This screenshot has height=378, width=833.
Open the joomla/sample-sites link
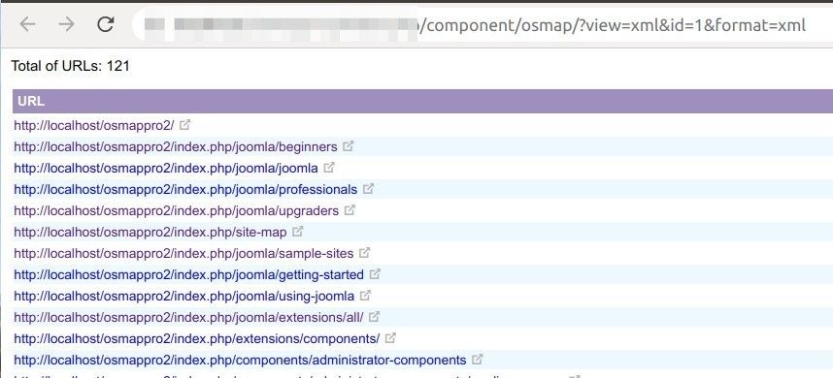click(183, 253)
